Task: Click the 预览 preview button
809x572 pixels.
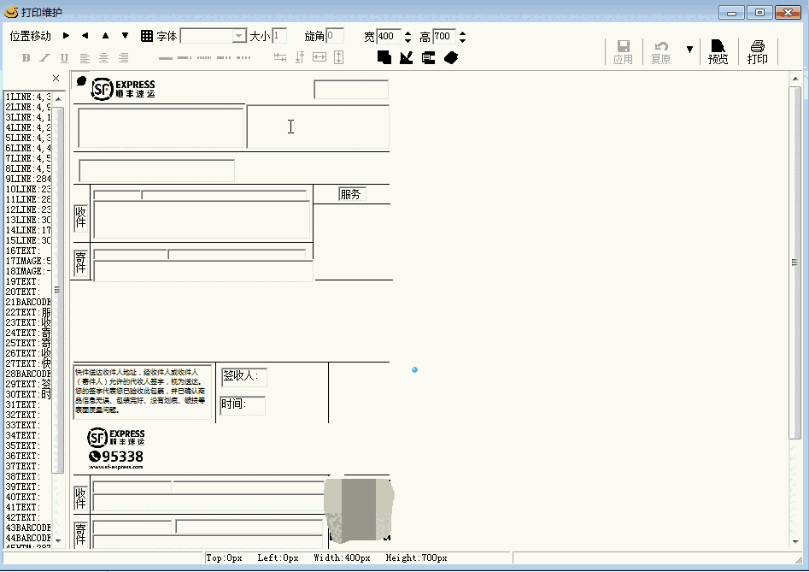Action: click(x=718, y=52)
